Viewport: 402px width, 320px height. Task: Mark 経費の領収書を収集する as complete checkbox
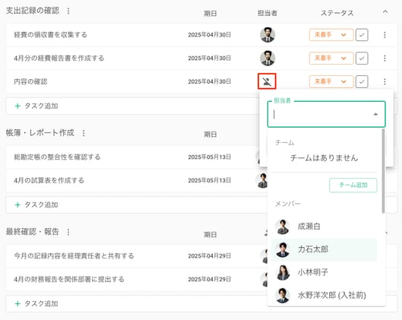click(x=362, y=35)
